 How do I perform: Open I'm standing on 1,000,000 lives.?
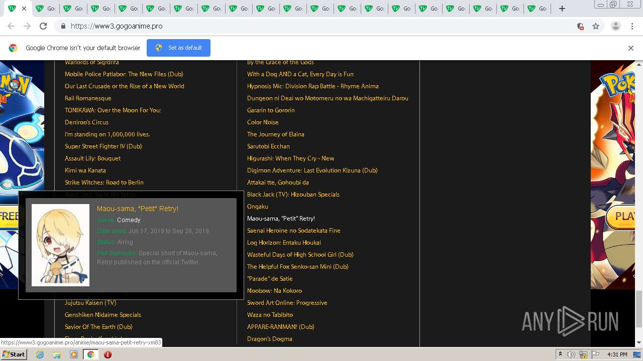tap(108, 134)
